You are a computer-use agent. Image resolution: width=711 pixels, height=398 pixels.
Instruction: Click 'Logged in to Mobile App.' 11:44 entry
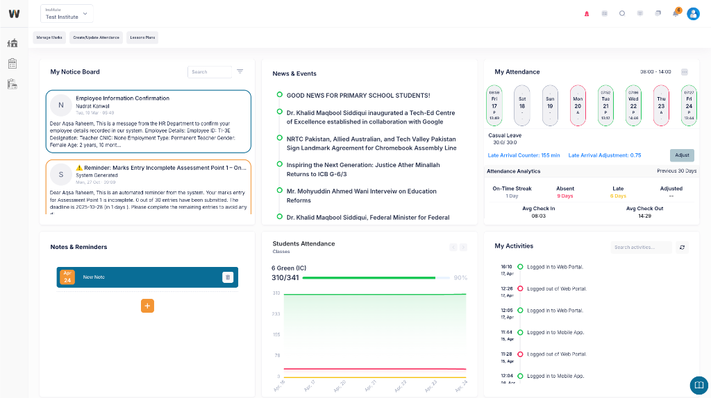(555, 332)
